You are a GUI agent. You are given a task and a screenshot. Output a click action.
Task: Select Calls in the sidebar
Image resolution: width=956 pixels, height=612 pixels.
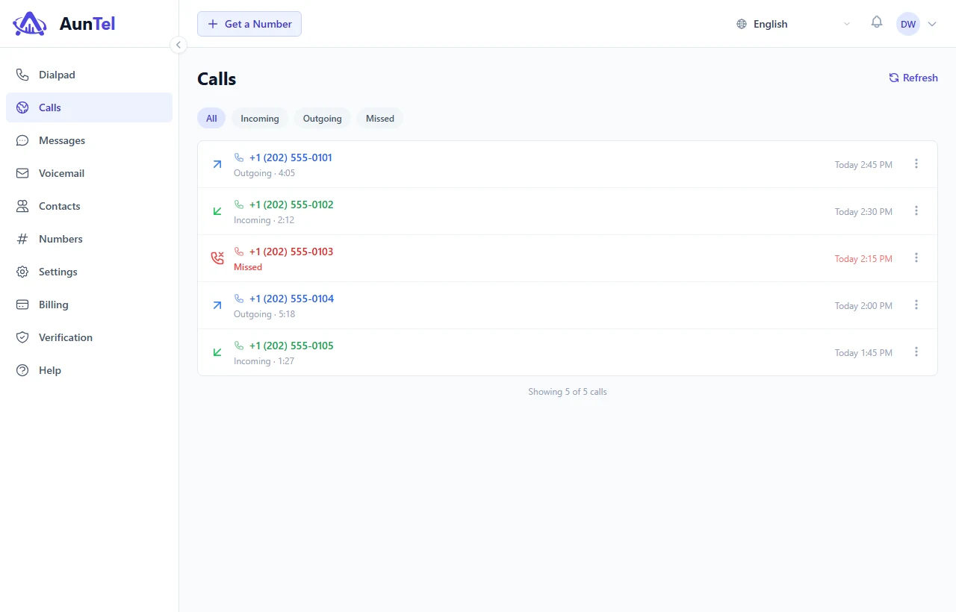click(89, 107)
